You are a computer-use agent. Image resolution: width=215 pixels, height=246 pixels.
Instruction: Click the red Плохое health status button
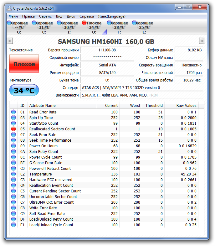[24, 64]
